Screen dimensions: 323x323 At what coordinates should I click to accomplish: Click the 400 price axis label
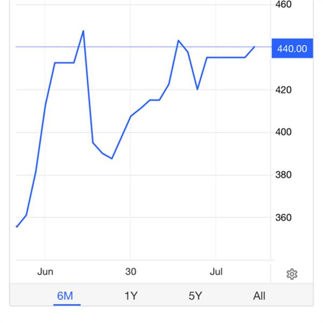pyautogui.click(x=284, y=132)
